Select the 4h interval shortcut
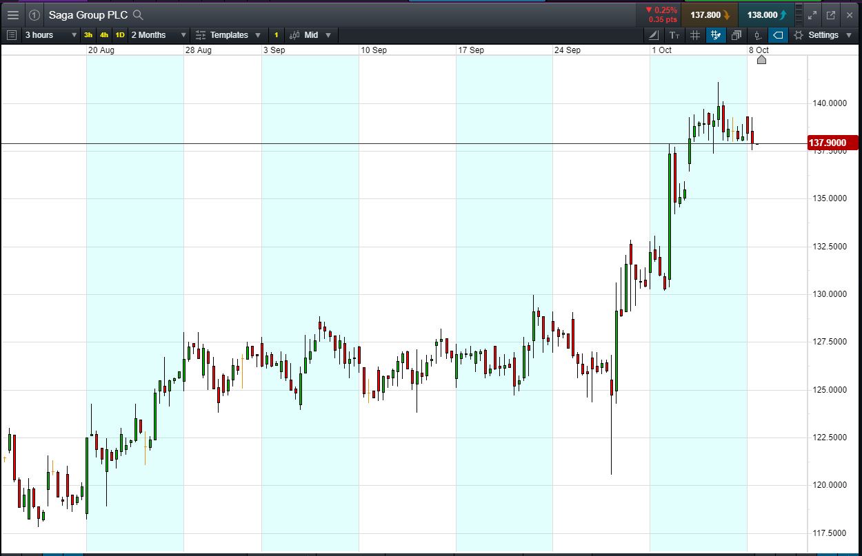 tap(104, 34)
